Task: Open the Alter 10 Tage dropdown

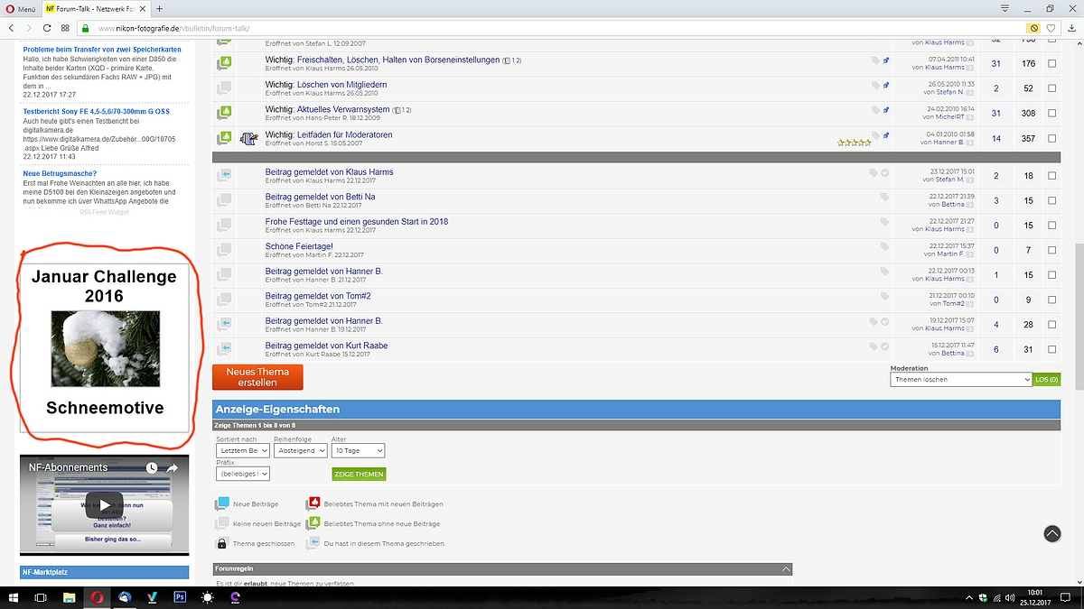Action: coord(359,450)
